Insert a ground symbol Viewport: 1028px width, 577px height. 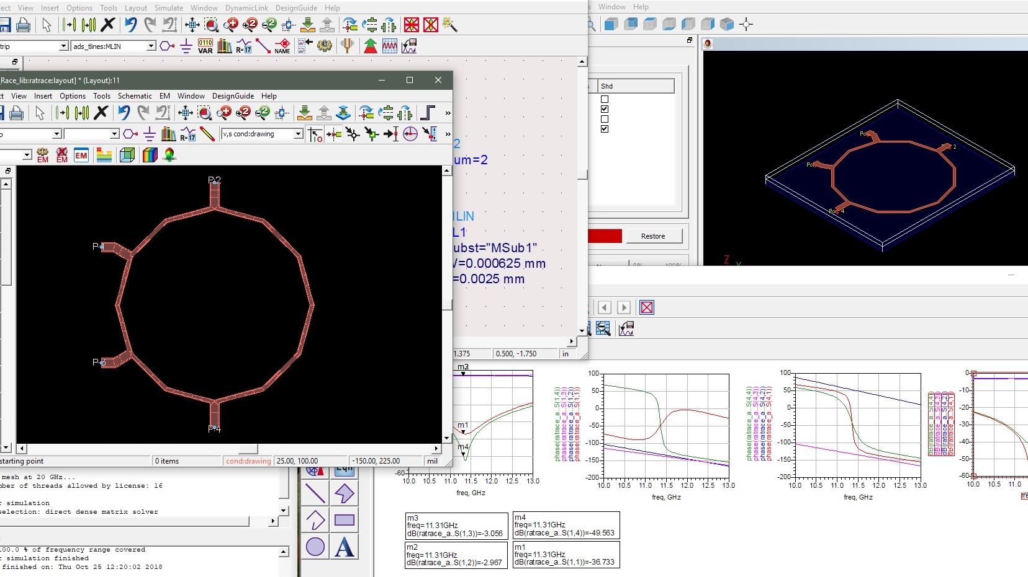click(x=186, y=46)
